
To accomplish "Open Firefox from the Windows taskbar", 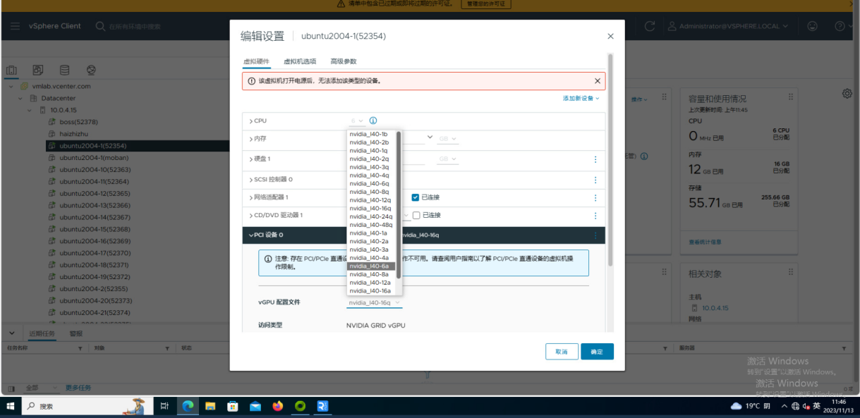I will (277, 406).
